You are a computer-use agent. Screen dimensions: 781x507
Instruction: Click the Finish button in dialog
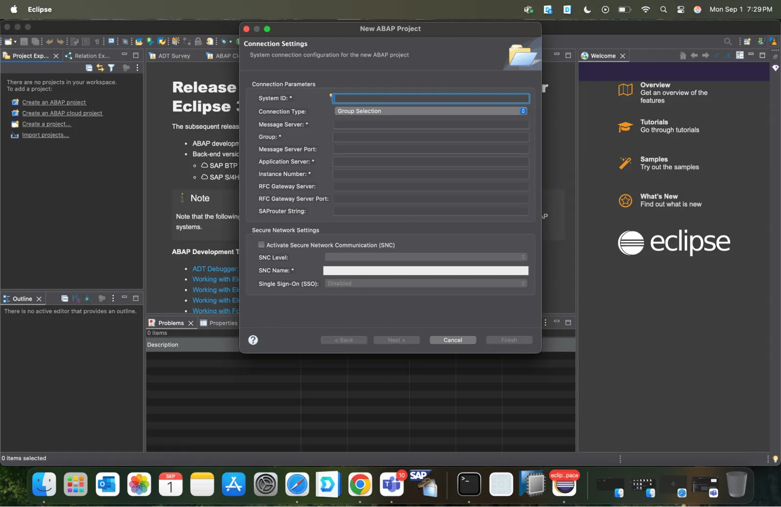(x=509, y=340)
